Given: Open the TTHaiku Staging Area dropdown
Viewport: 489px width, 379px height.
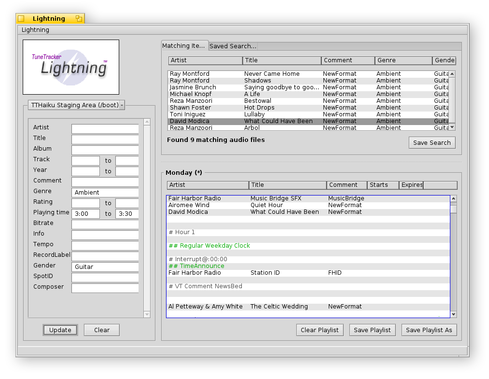Looking at the screenshot, I should 76,105.
